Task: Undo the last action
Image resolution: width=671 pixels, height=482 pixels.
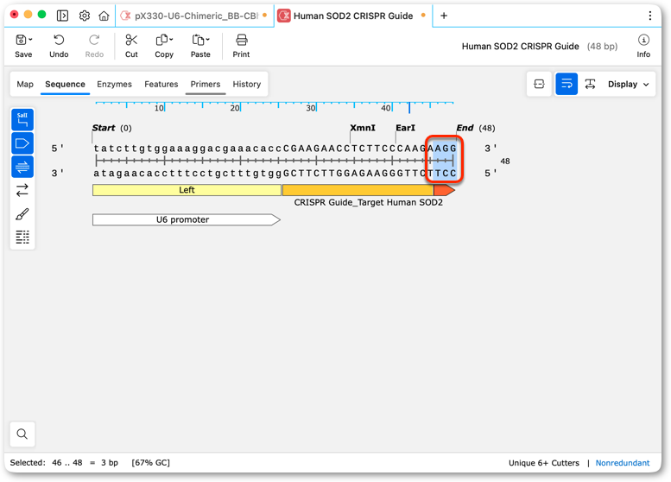Action: coord(59,47)
